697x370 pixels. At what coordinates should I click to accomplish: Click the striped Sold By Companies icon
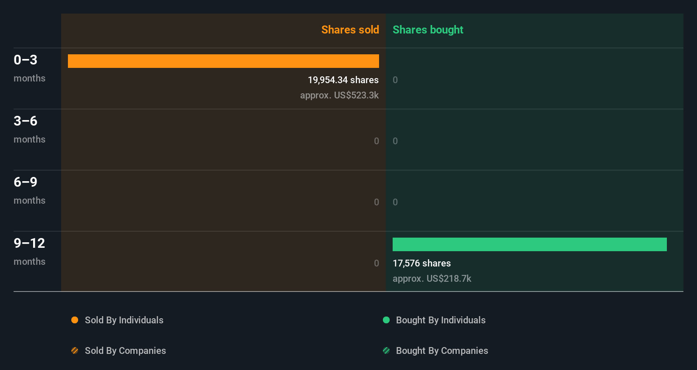tap(75, 350)
